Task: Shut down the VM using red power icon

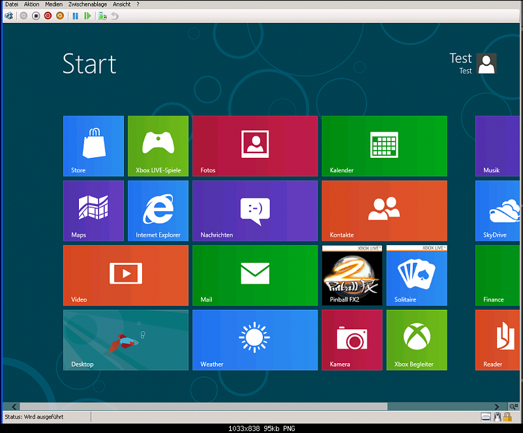Action: point(48,16)
